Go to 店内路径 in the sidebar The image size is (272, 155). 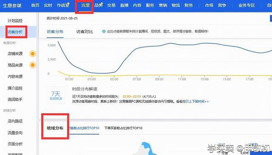(15, 121)
